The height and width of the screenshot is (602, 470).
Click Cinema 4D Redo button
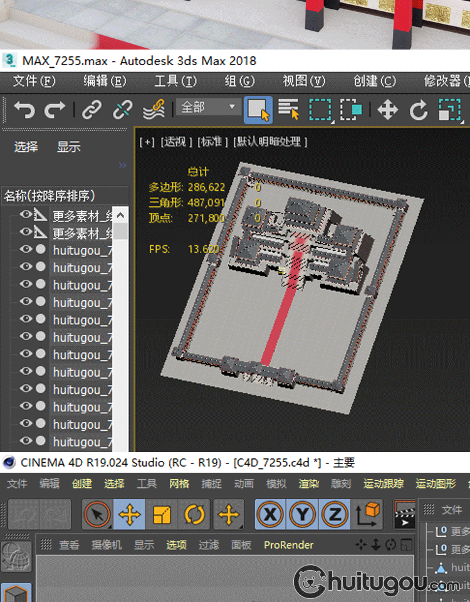55,514
